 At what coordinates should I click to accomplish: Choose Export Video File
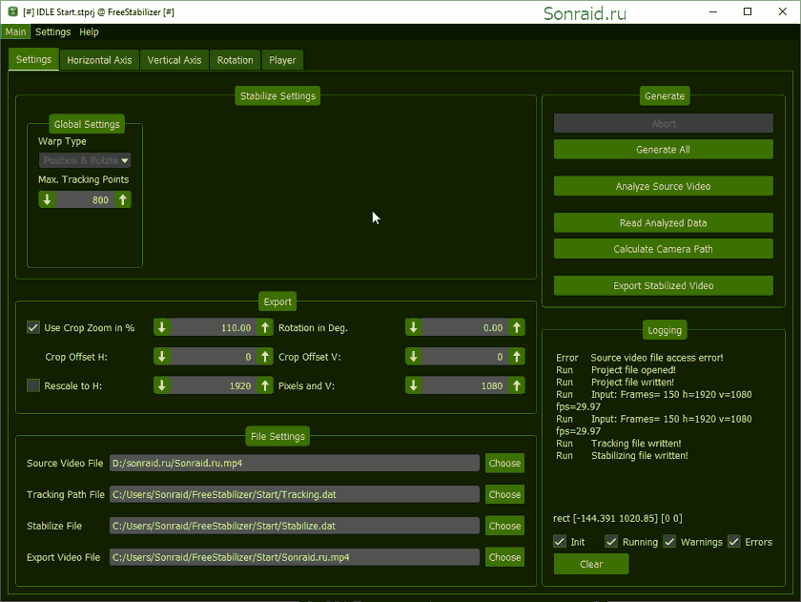click(x=504, y=557)
